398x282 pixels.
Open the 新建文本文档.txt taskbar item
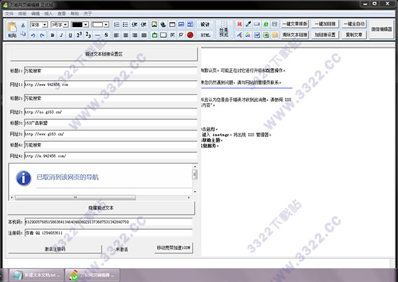point(36,275)
